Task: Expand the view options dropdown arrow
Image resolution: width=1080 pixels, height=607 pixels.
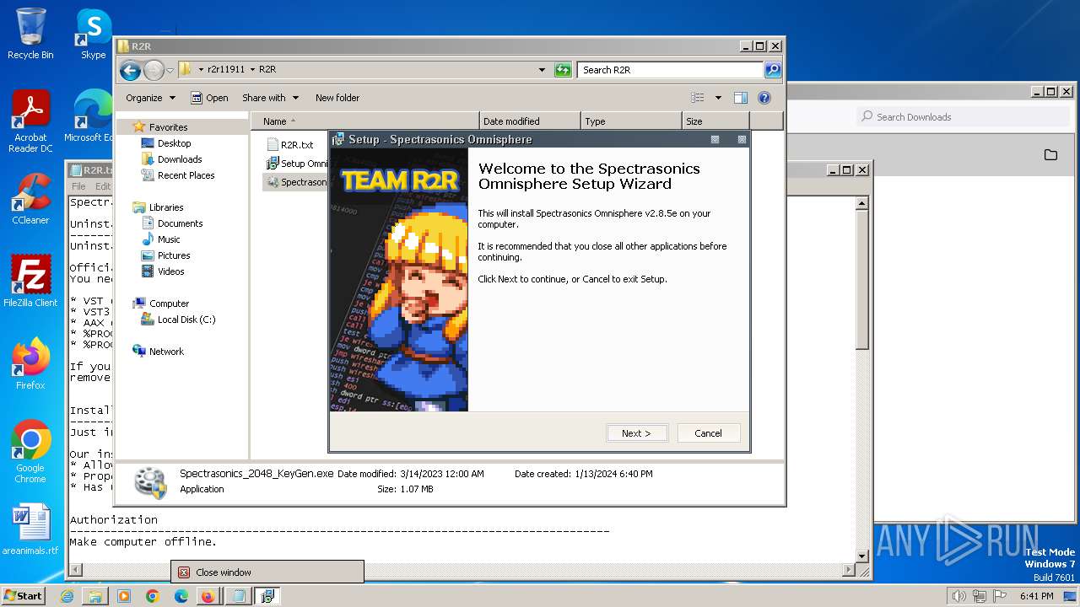Action: click(718, 98)
